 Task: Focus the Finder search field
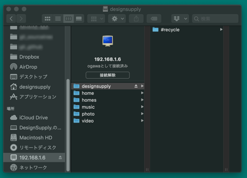(215, 19)
